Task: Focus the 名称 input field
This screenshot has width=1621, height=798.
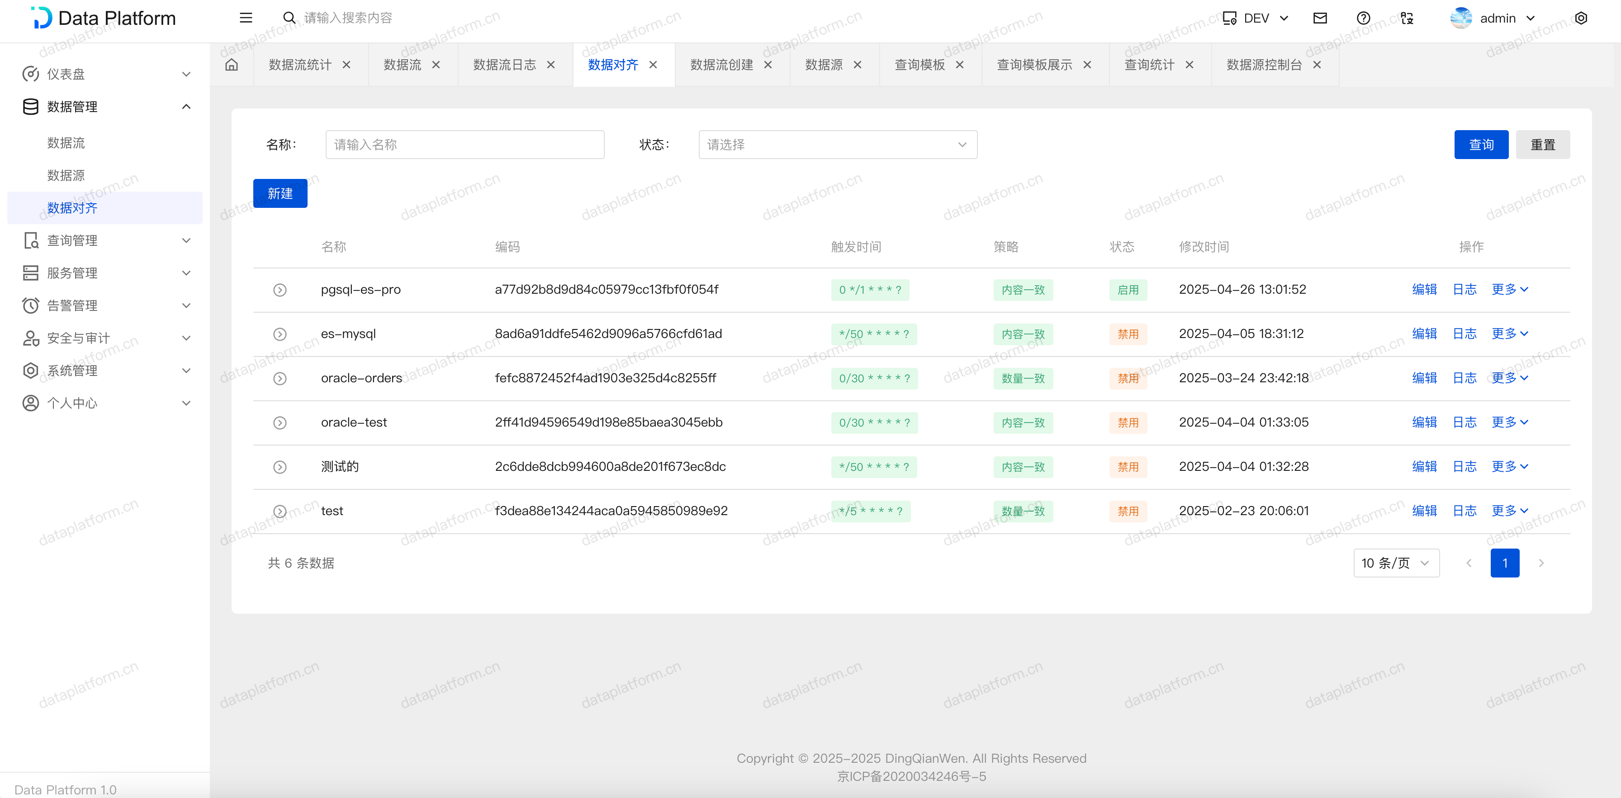Action: click(x=464, y=145)
